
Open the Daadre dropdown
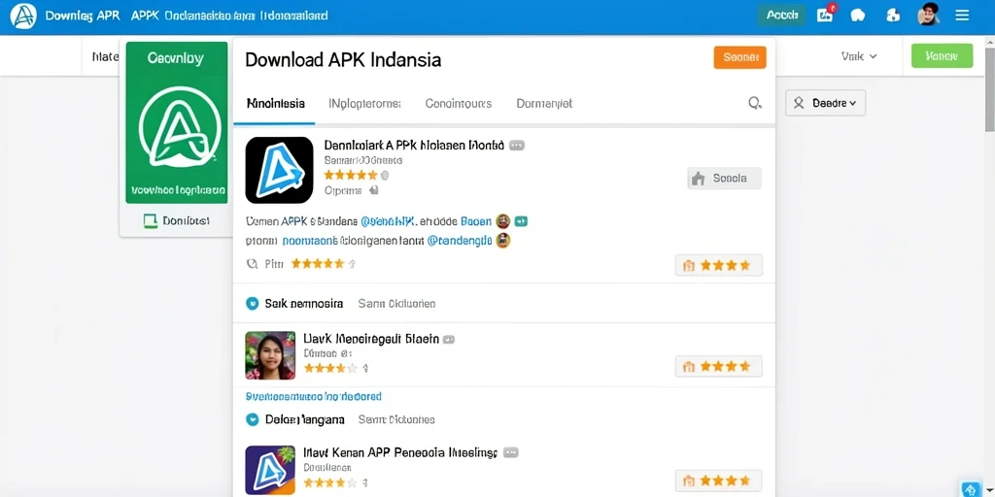tap(826, 103)
